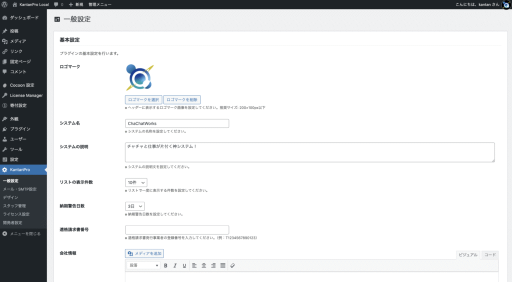Open 管理メニュー in the admin bar
Image resolution: width=512 pixels, height=282 pixels.
click(x=100, y=4)
